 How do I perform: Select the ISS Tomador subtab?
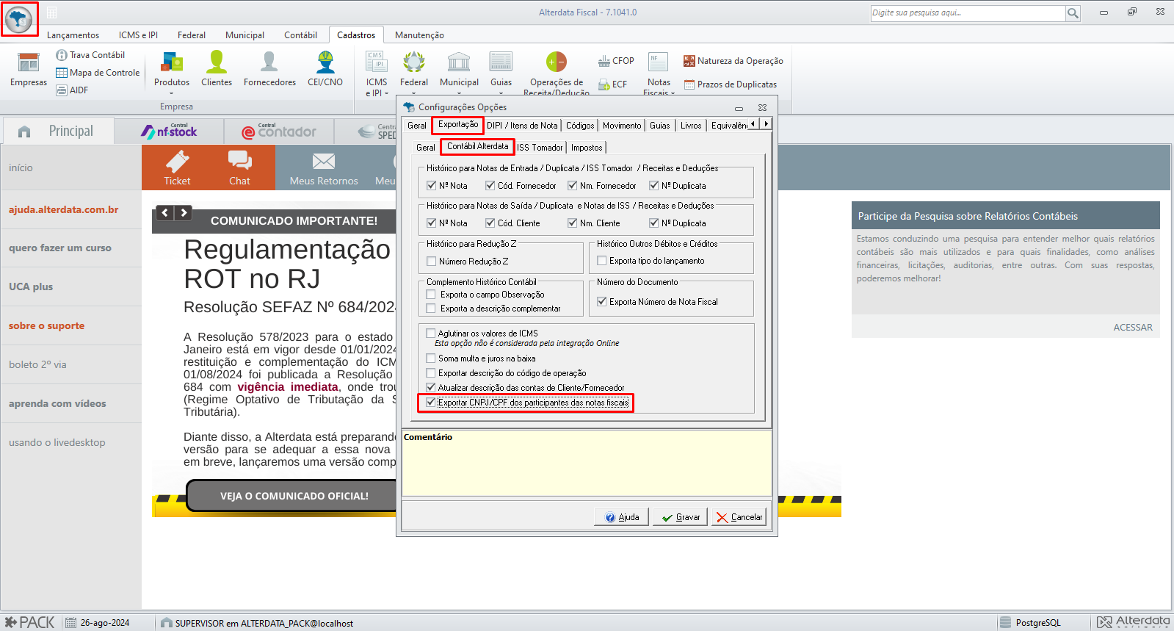coord(540,148)
